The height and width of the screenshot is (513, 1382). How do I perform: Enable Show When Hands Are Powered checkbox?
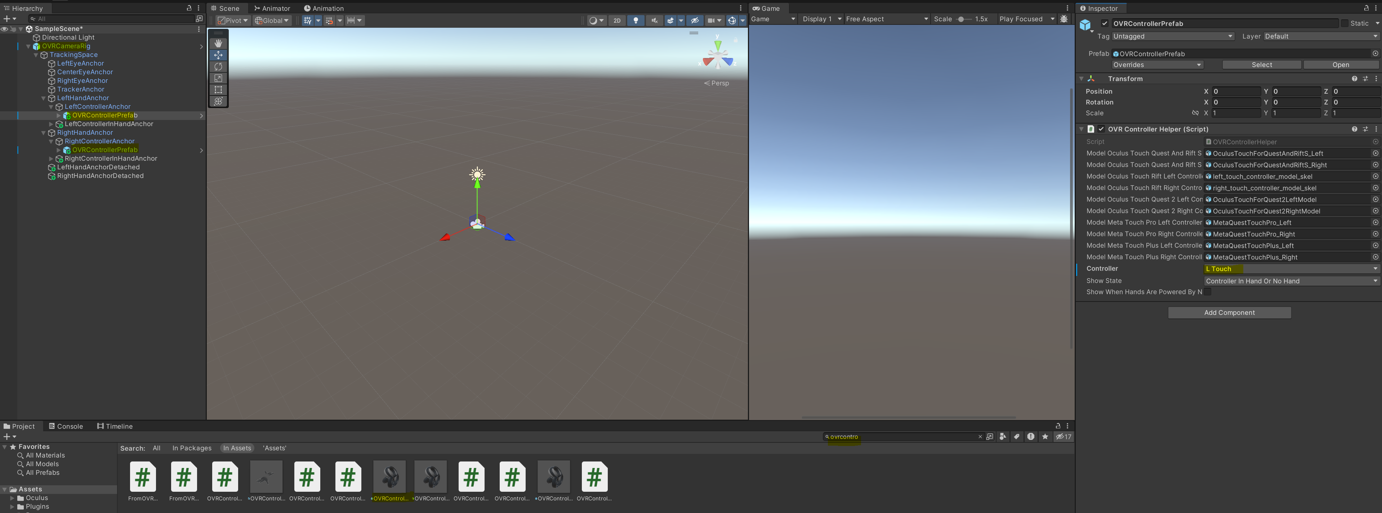point(1208,292)
